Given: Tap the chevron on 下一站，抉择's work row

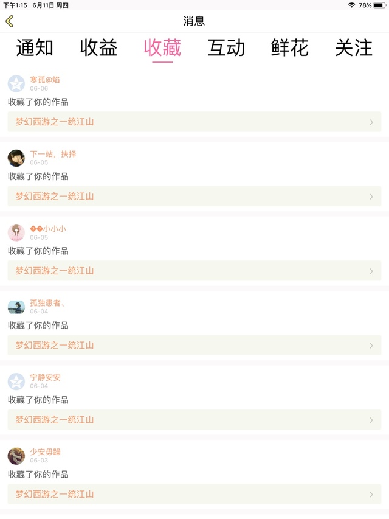Looking at the screenshot, I should click(371, 197).
